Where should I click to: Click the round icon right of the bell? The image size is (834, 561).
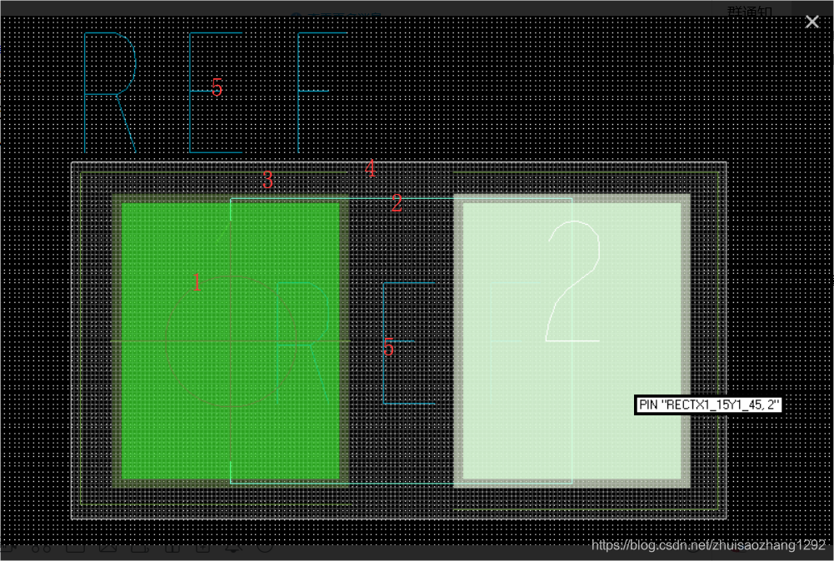point(264,549)
